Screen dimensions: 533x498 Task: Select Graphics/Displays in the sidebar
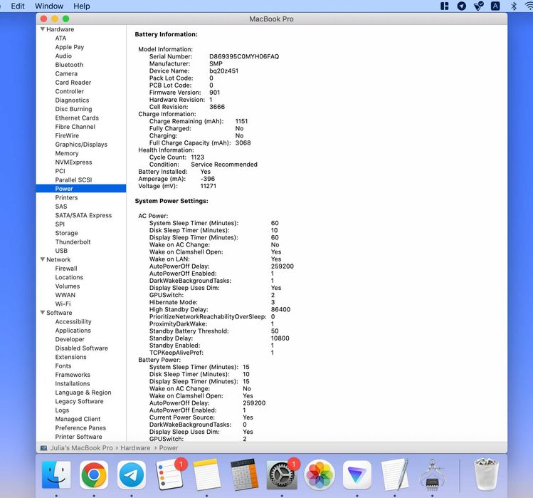[x=81, y=145]
